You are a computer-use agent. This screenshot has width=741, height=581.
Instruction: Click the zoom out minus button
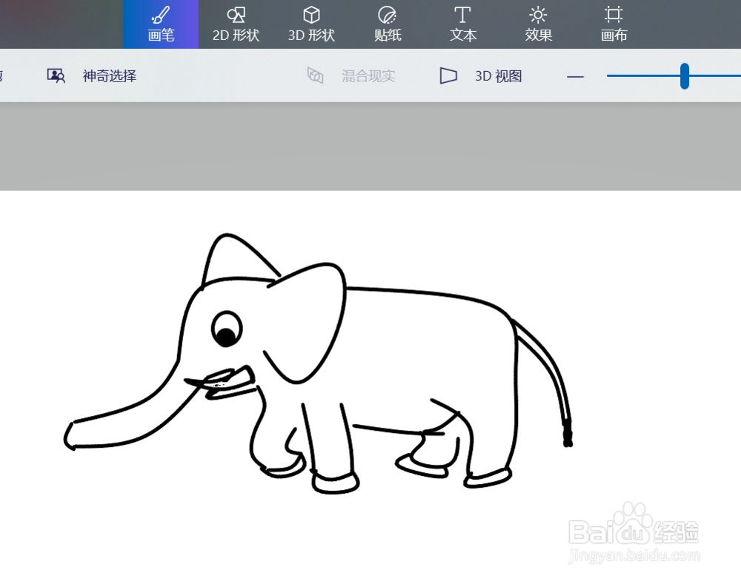tap(575, 76)
